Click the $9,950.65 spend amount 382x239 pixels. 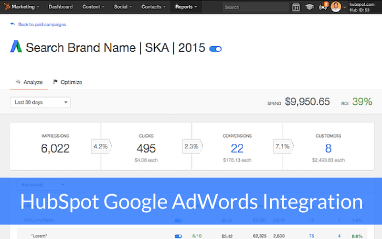click(x=307, y=101)
